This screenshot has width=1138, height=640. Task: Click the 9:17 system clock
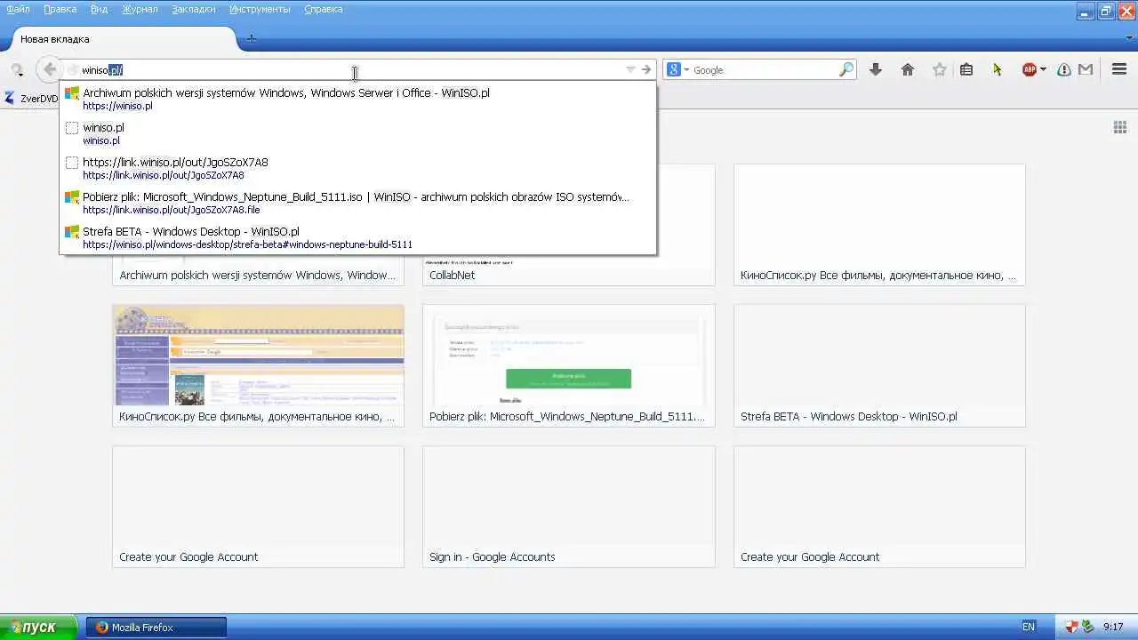[x=1113, y=627]
